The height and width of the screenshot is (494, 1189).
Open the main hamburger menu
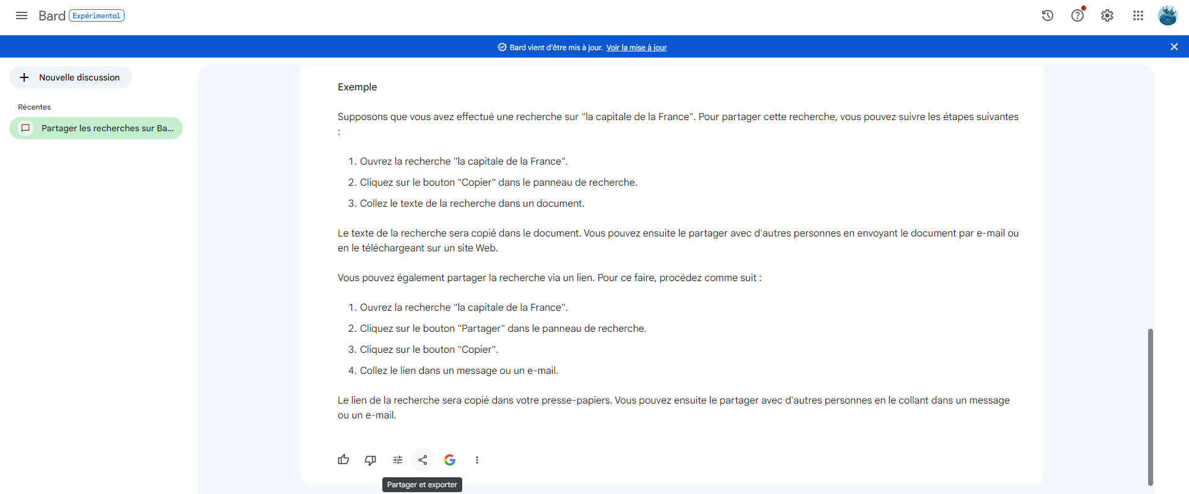22,15
